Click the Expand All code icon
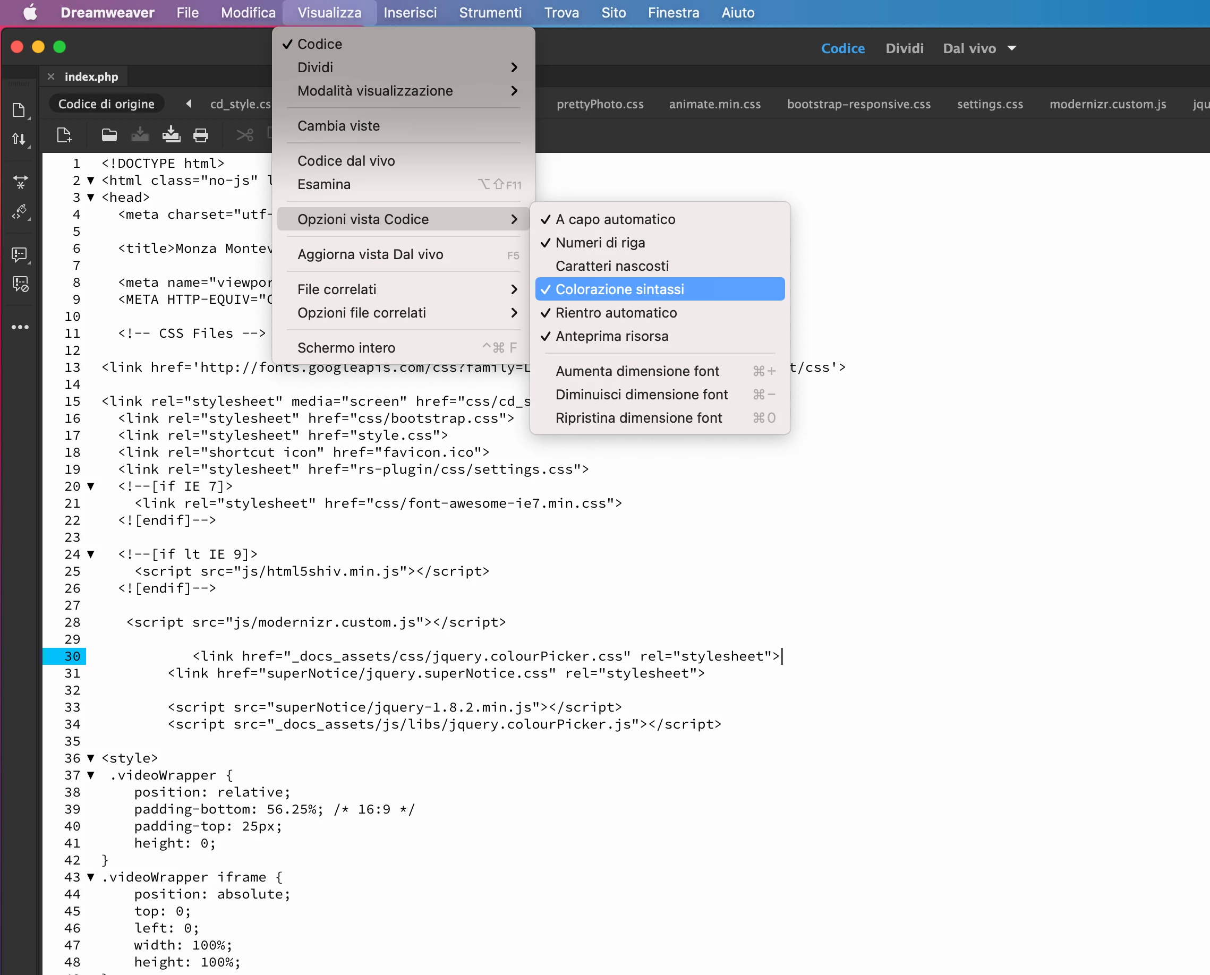 (x=20, y=182)
